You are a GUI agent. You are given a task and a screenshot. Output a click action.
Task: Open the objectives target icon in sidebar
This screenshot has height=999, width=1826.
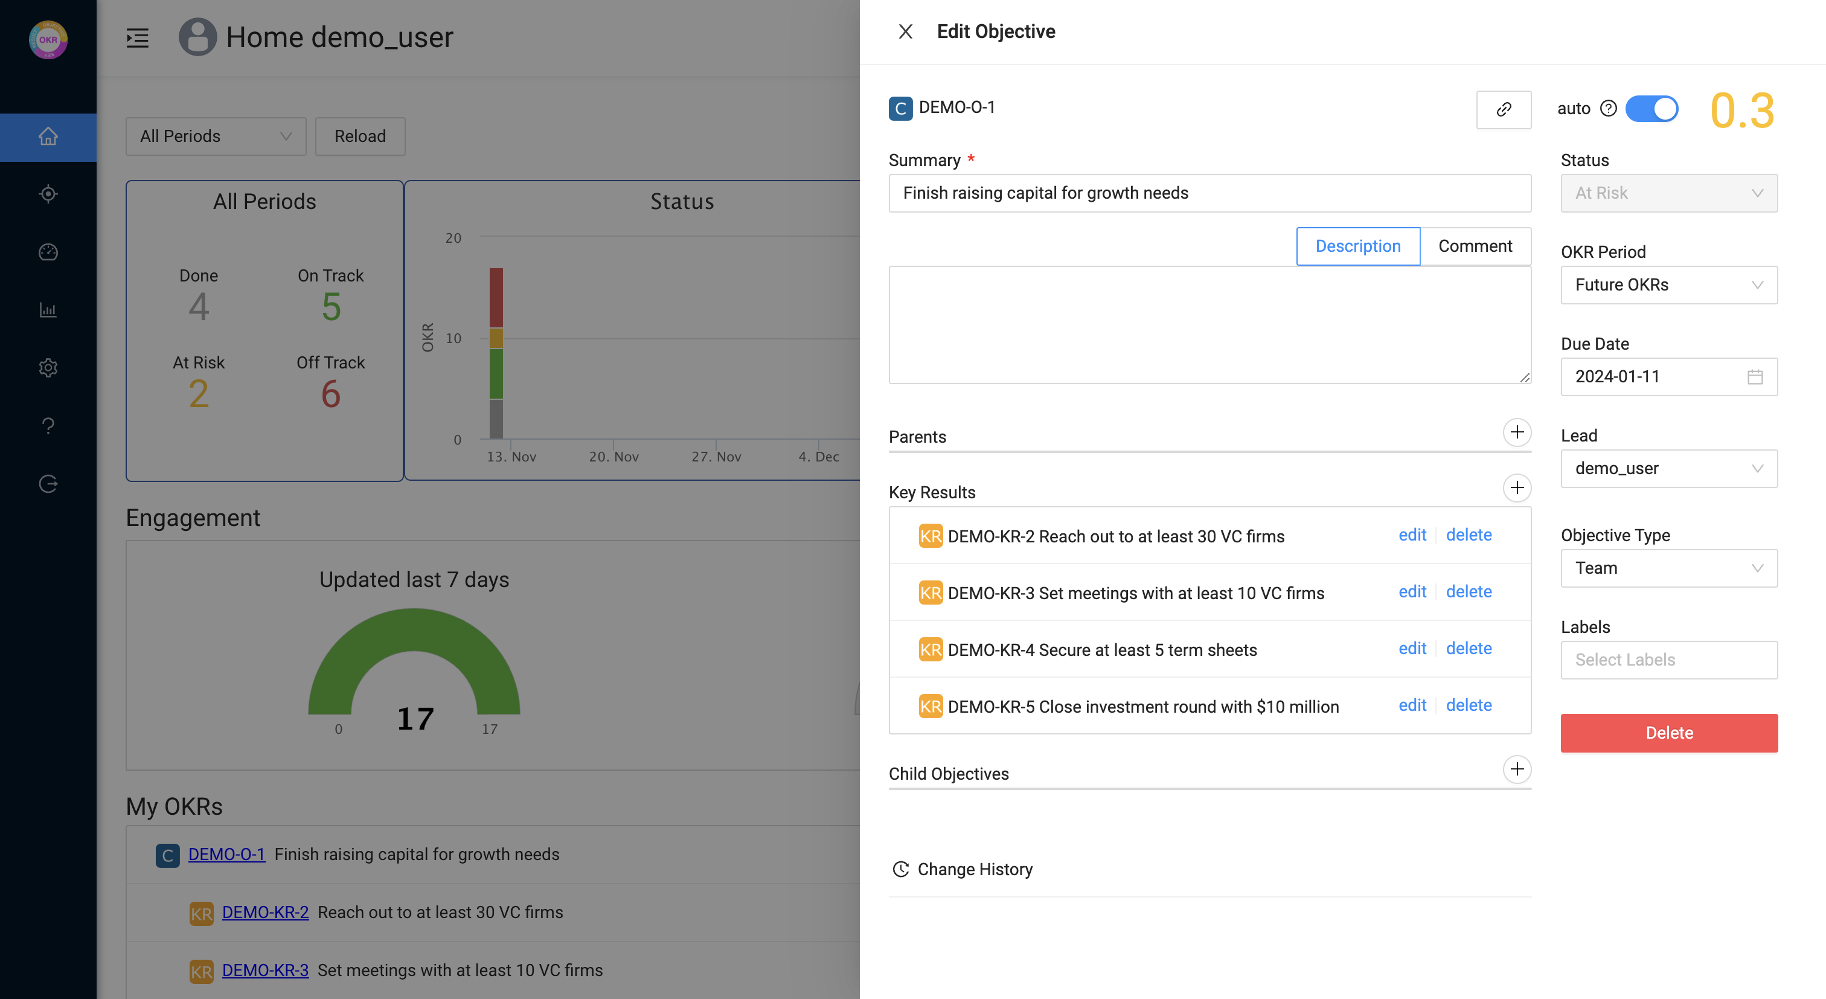[48, 193]
